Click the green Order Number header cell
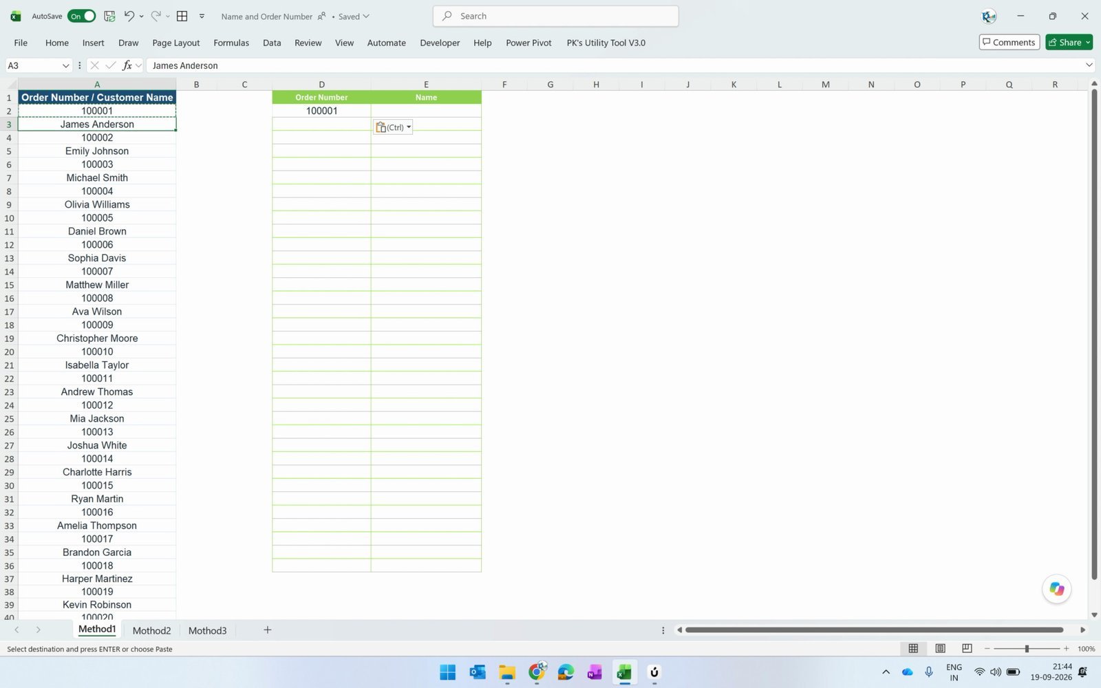 321,97
